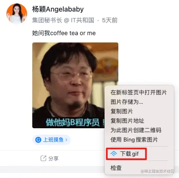Open the 上班摸鱼 topic tag
The width and height of the screenshot is (179, 178).
[x=51, y=140]
